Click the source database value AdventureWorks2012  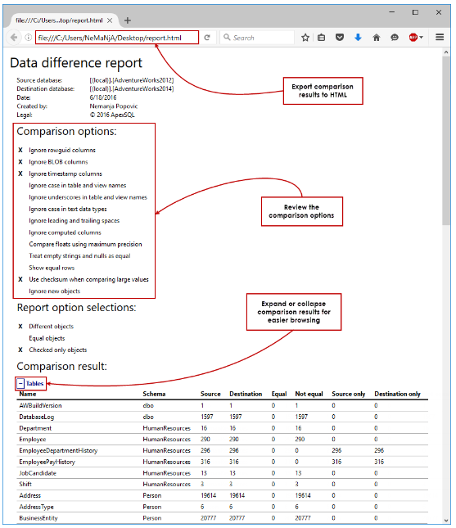point(132,80)
